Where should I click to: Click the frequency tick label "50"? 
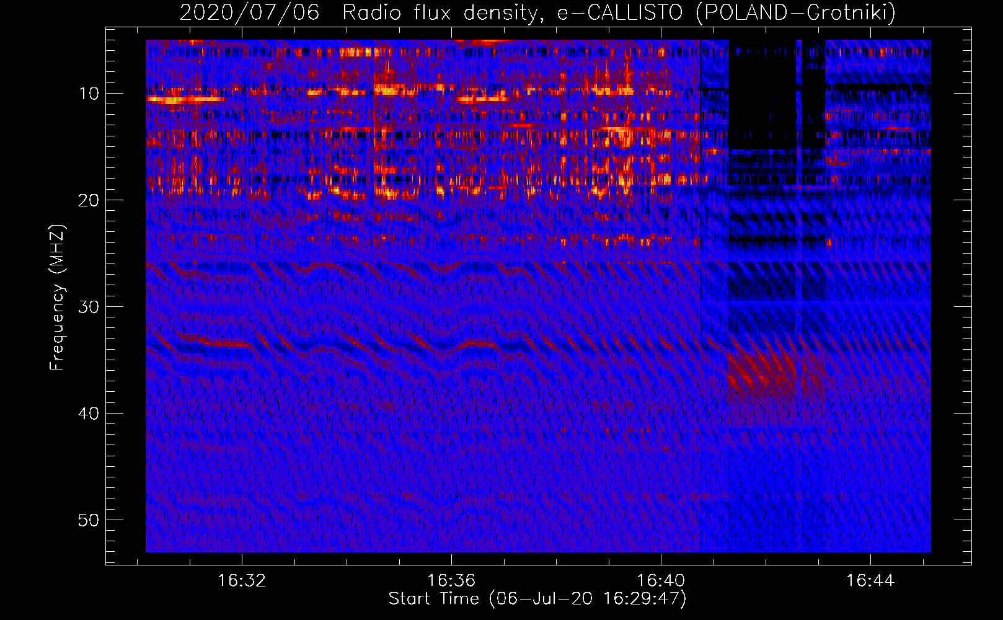tap(89, 520)
